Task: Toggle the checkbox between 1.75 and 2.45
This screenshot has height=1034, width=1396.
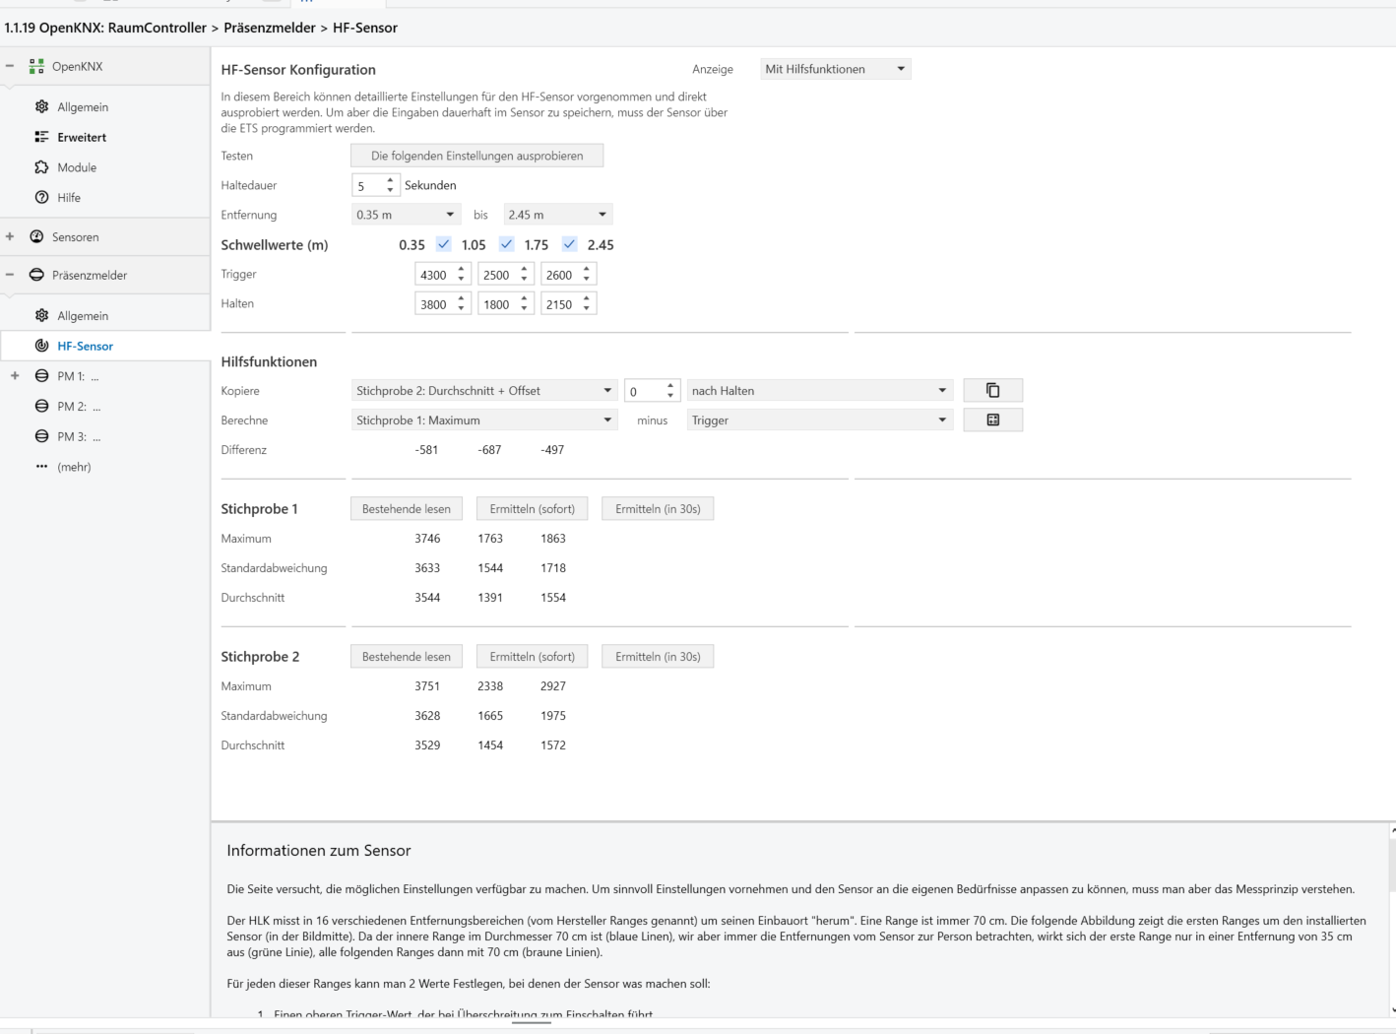Action: (570, 244)
